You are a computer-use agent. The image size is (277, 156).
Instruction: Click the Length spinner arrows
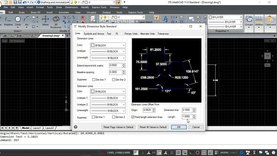coord(194,117)
